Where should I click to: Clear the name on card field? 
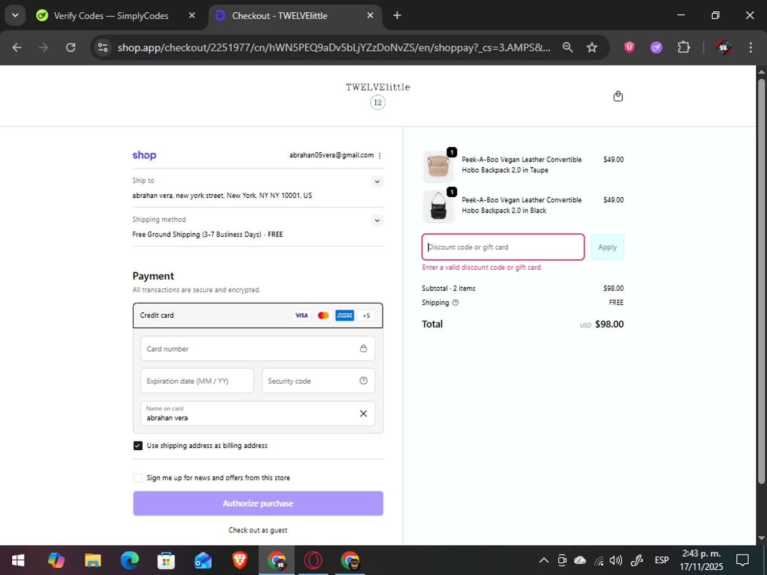point(363,413)
